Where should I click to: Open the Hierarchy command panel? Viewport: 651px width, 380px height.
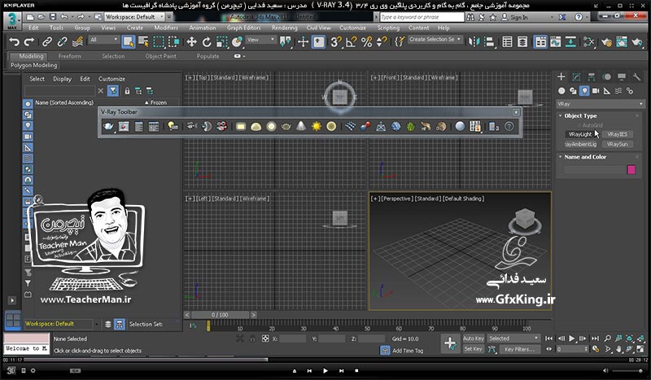[x=592, y=76]
